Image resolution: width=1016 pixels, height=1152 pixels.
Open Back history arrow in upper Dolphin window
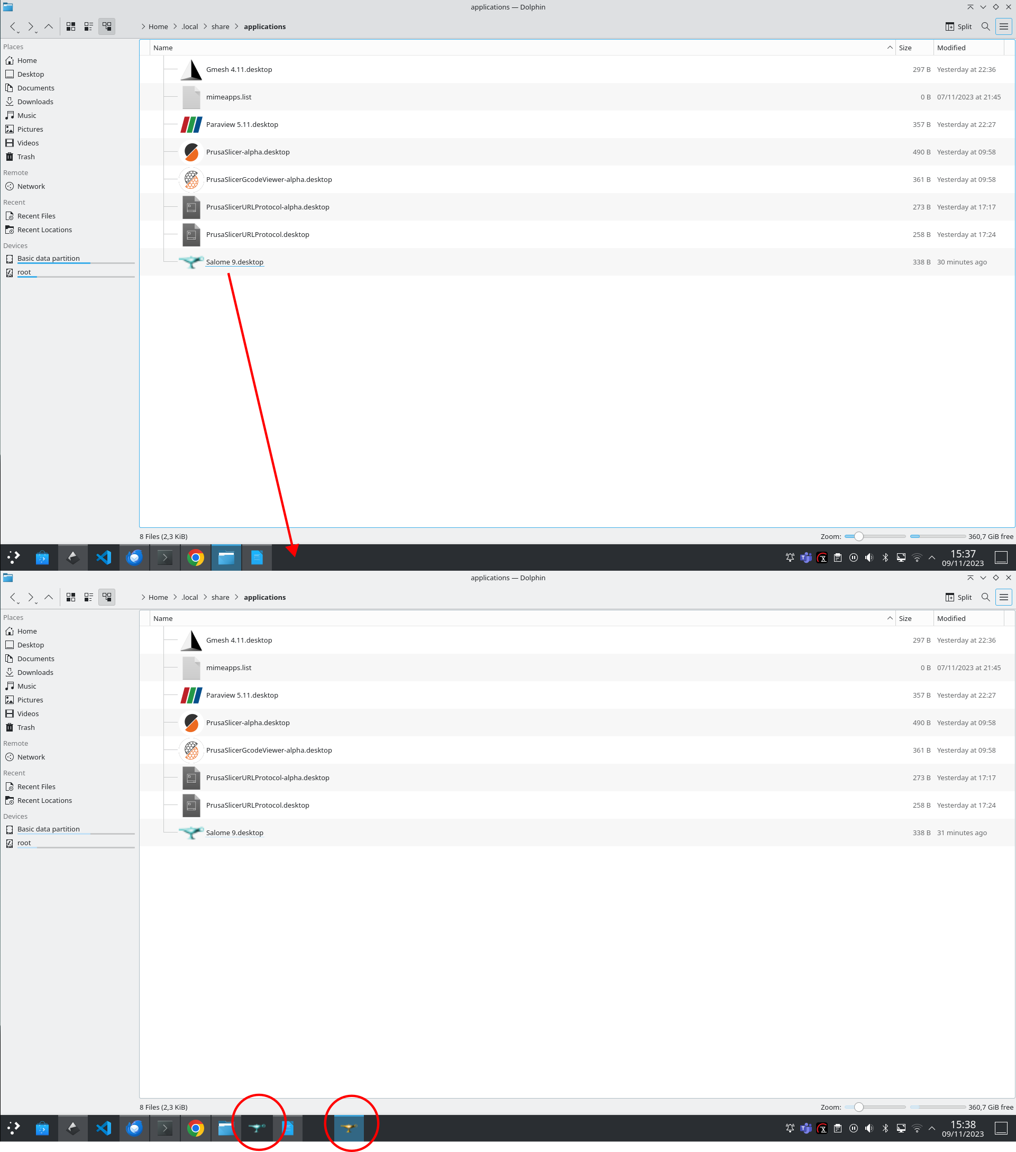click(14, 26)
